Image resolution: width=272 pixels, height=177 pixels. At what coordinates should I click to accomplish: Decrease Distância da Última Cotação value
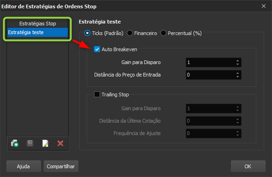click(x=237, y=123)
